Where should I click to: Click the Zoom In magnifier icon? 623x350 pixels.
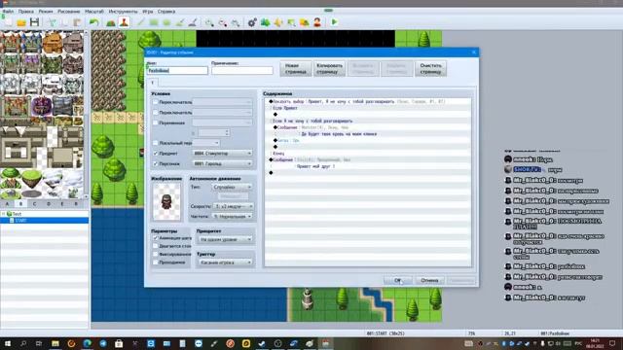pos(209,22)
